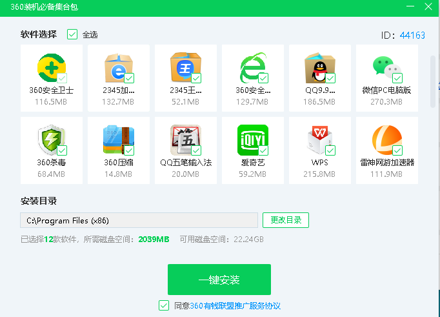Uncheck the WPS checkbox
The image size is (440, 317).
click(x=330, y=150)
